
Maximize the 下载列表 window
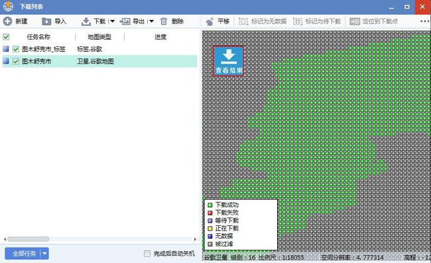[x=407, y=7]
